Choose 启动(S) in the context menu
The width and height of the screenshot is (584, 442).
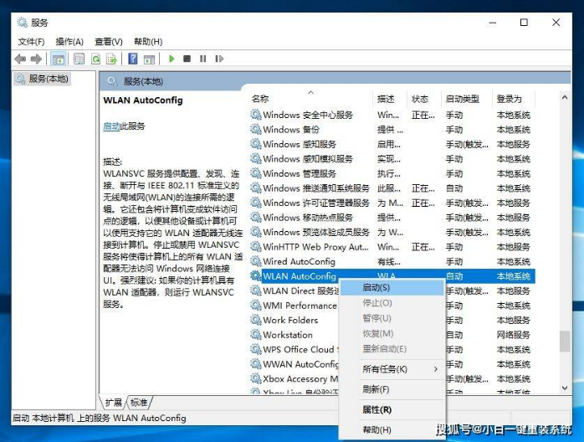392,288
